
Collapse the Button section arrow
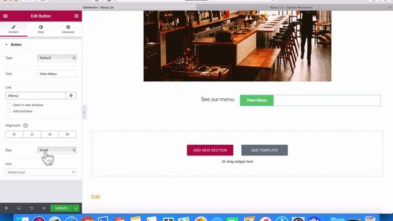click(6, 45)
